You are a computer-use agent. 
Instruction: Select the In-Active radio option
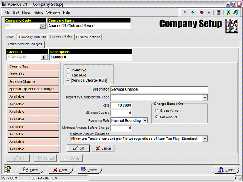(x=68, y=70)
